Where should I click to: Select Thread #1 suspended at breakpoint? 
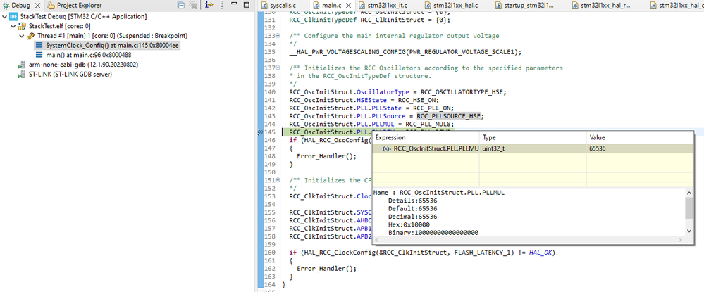click(x=112, y=36)
